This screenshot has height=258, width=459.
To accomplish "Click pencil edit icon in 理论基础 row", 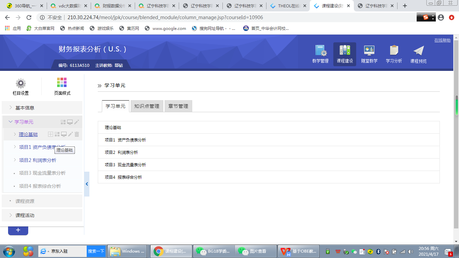I will 70,134.
